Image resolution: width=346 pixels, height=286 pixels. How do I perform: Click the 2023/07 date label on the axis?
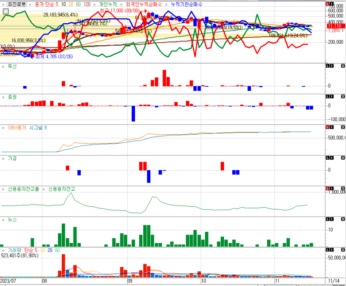coord(8,281)
